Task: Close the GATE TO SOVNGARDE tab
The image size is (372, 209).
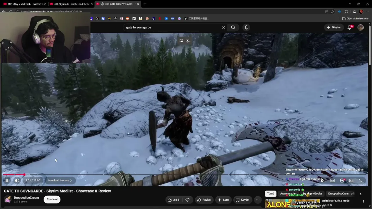Action: [x=138, y=4]
